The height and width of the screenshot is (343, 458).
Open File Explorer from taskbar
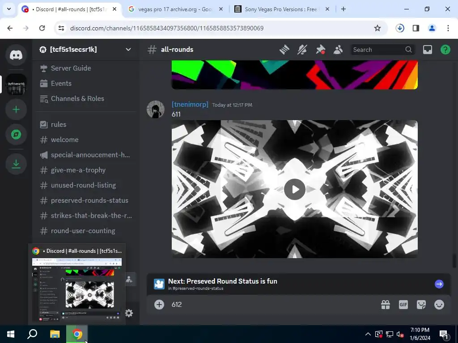pyautogui.click(x=55, y=334)
